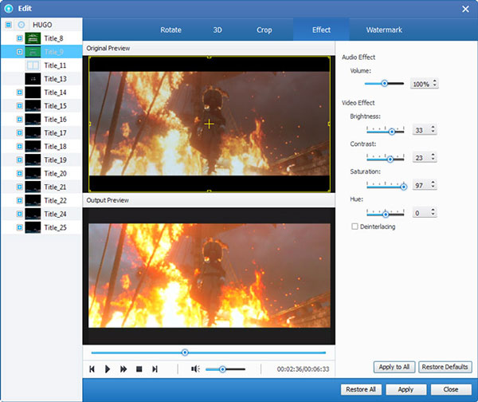
Task: Expand the Title_14 tree item
Action: click(x=19, y=93)
